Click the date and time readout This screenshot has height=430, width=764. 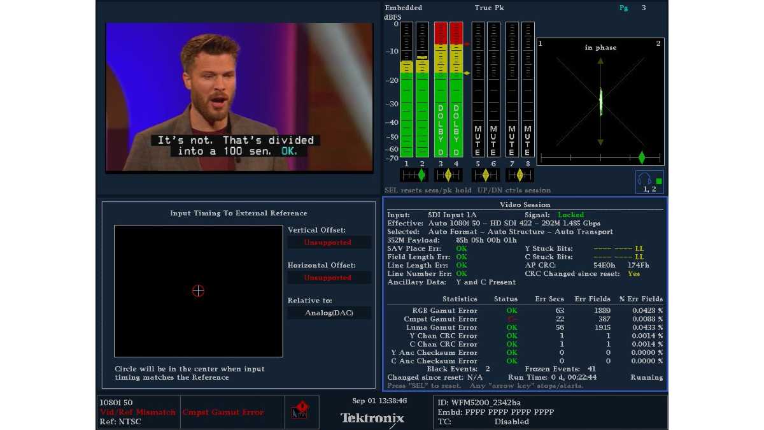coord(379,401)
